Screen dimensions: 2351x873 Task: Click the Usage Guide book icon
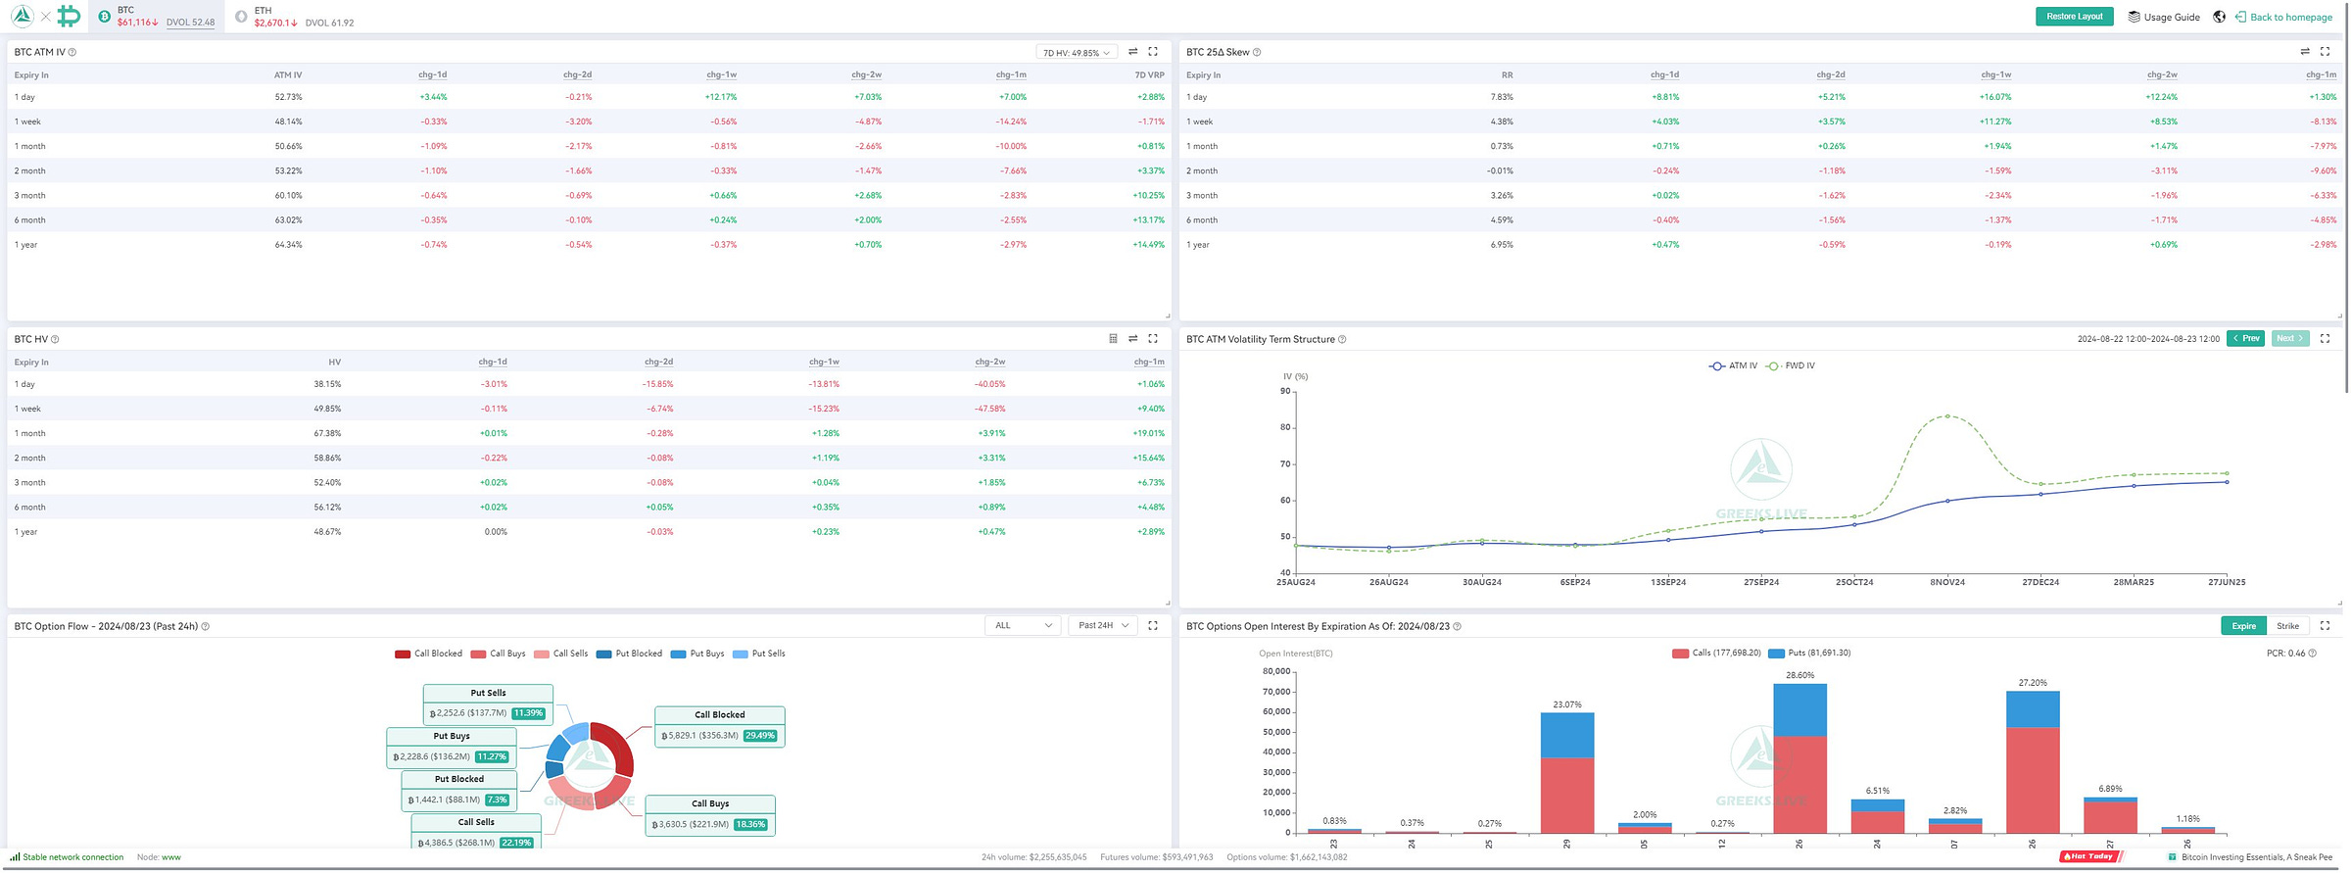tap(2134, 17)
